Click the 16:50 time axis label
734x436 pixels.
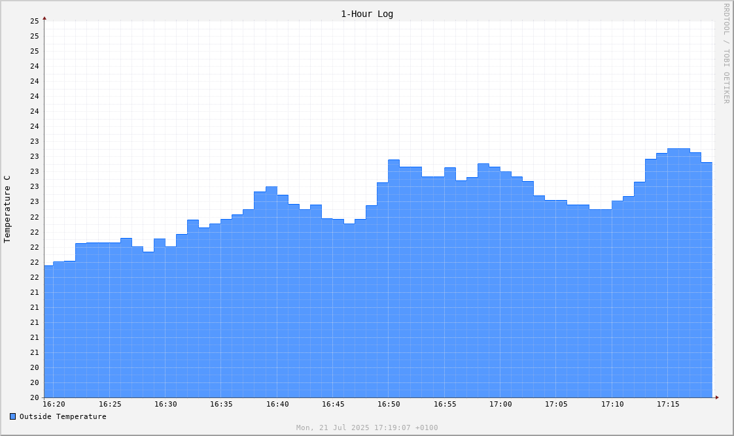point(389,404)
